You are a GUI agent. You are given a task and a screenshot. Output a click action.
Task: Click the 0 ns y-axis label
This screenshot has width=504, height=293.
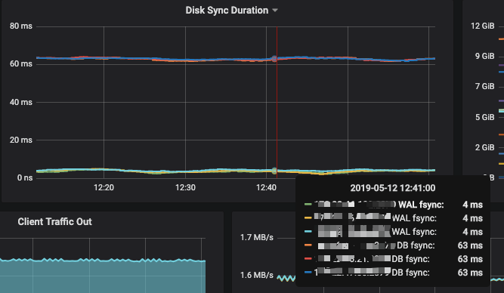point(25,177)
